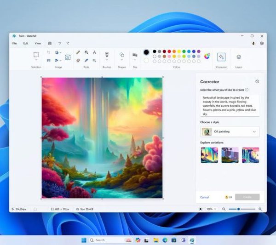Click the line Size icon
The width and height of the screenshot is (276, 245).
(x=135, y=55)
